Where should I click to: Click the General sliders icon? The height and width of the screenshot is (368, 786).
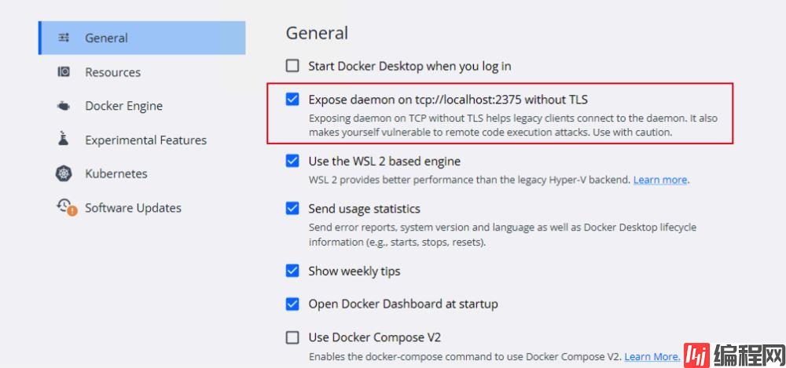click(x=64, y=38)
